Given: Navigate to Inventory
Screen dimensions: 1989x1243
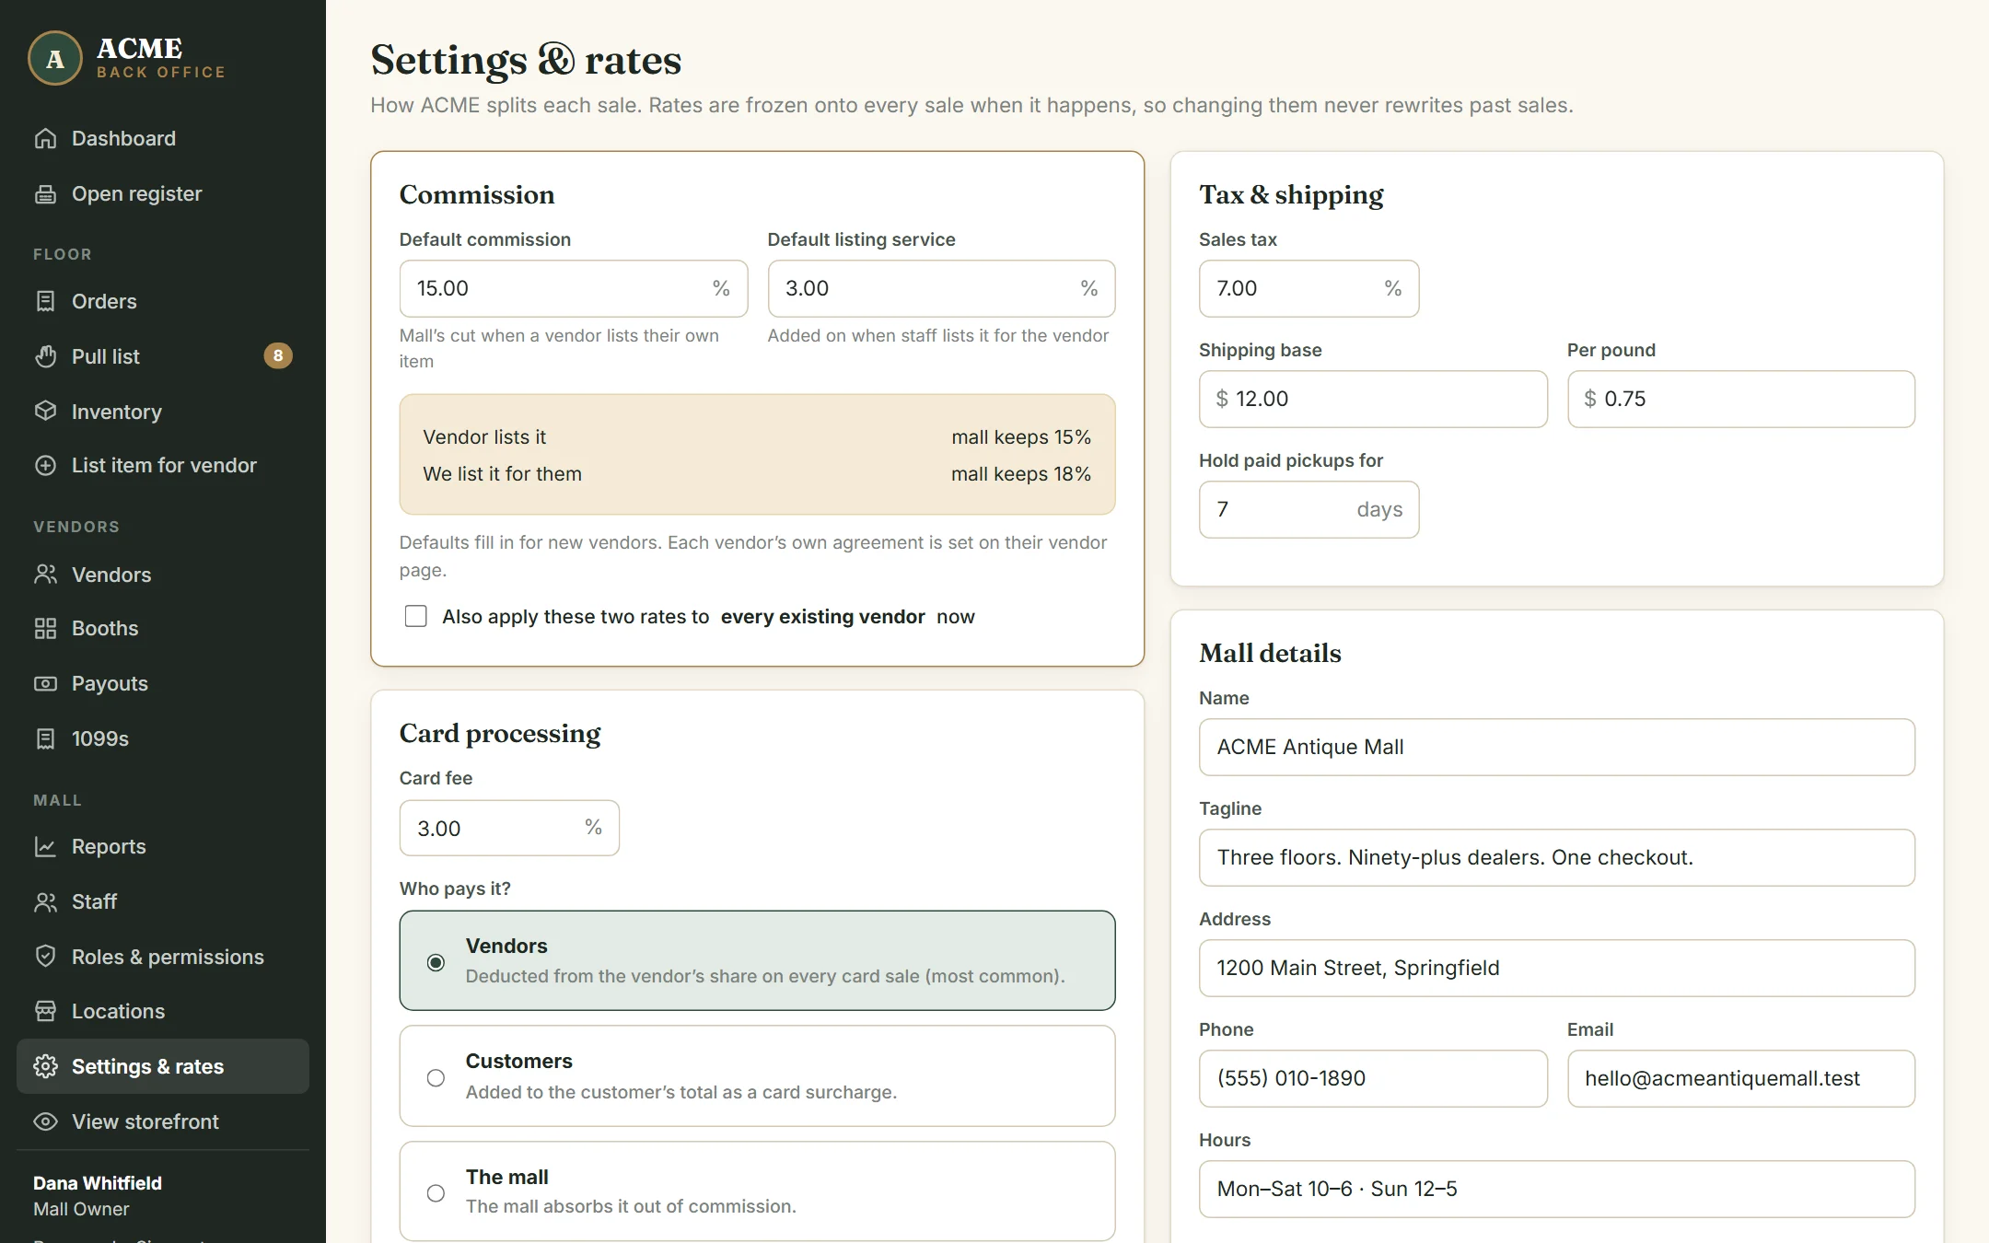Looking at the screenshot, I should click(x=163, y=411).
